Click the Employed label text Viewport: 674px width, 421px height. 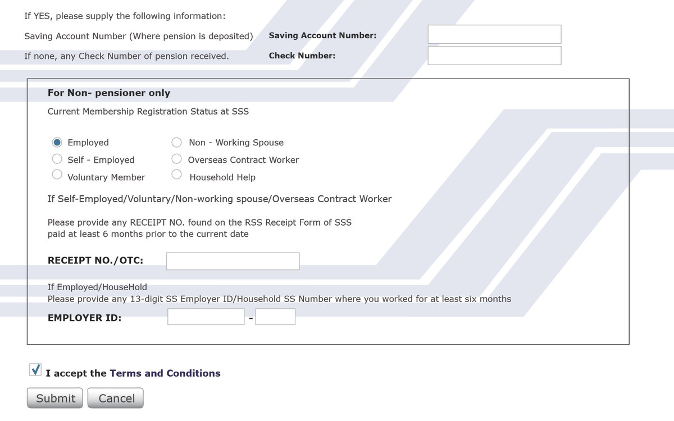coord(88,142)
